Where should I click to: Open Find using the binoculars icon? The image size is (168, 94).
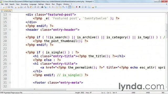tap(42, 7)
